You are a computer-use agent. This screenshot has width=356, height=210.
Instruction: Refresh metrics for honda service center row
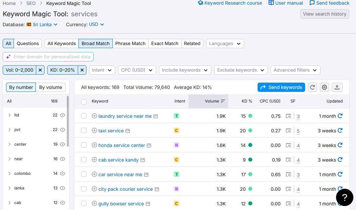(x=340, y=145)
